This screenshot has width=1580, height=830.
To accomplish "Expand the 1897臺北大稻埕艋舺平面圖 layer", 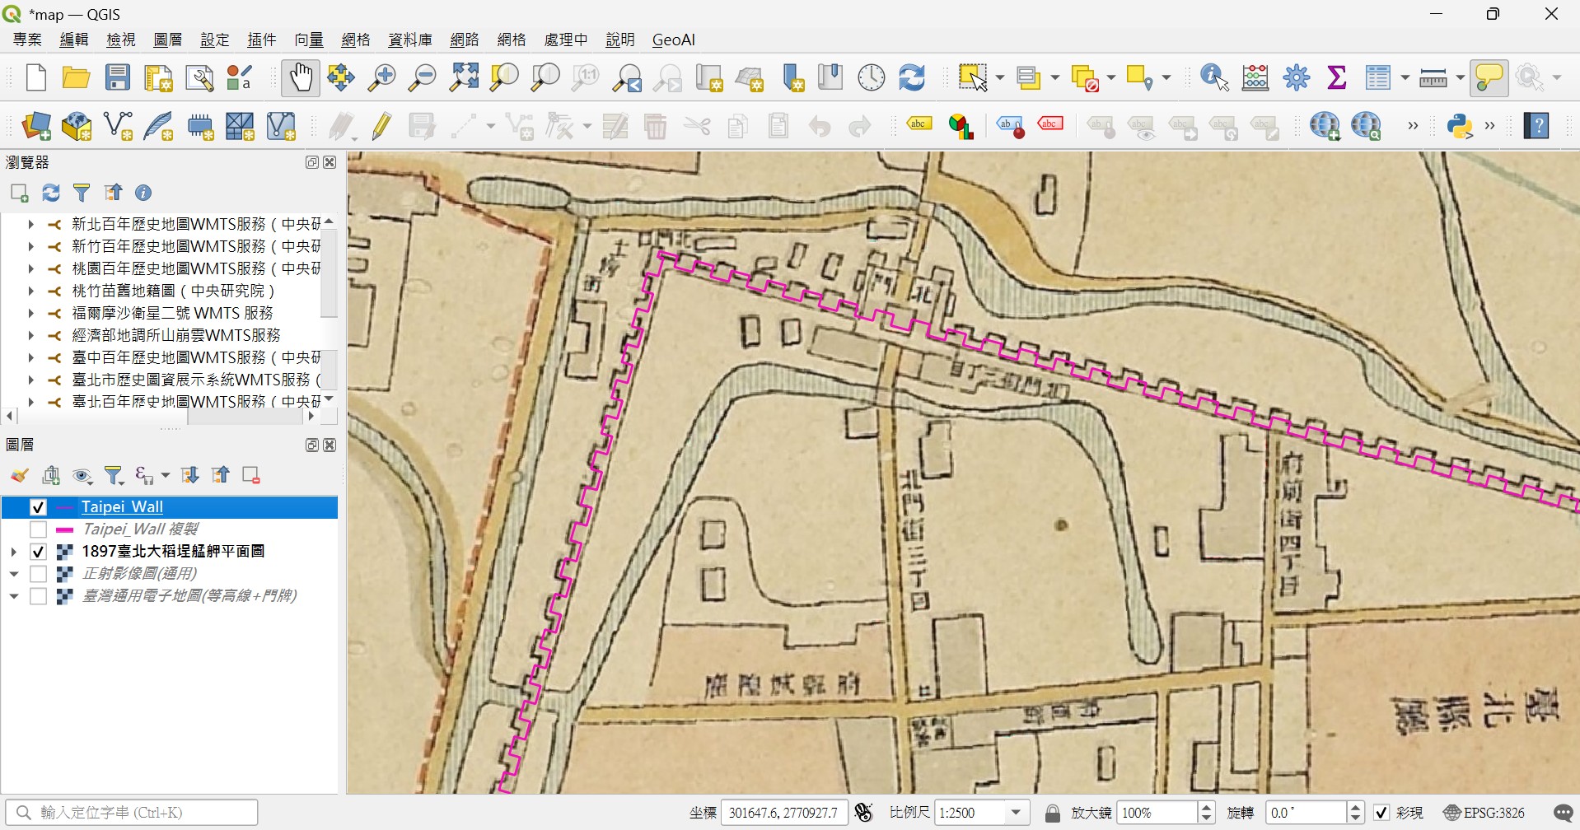I will click(x=13, y=552).
